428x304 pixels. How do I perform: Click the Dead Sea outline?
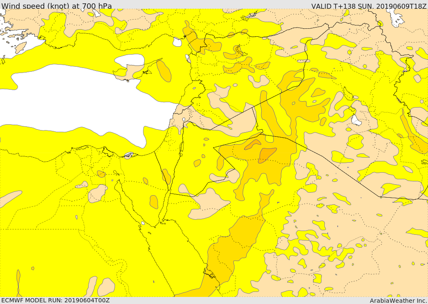pos(181,147)
